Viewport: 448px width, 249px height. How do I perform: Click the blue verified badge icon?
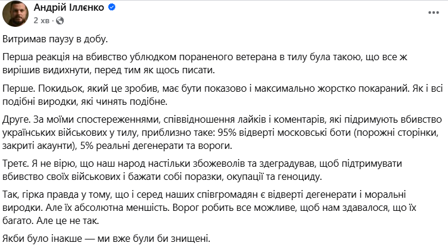[111, 7]
